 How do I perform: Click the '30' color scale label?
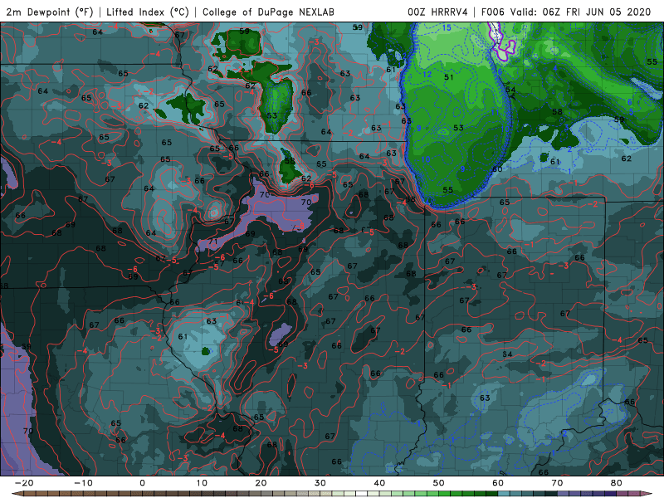[320, 483]
